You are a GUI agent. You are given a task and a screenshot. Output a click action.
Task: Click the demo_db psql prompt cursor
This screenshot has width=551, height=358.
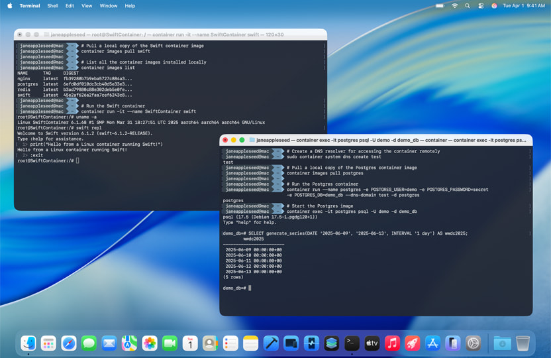click(x=250, y=288)
